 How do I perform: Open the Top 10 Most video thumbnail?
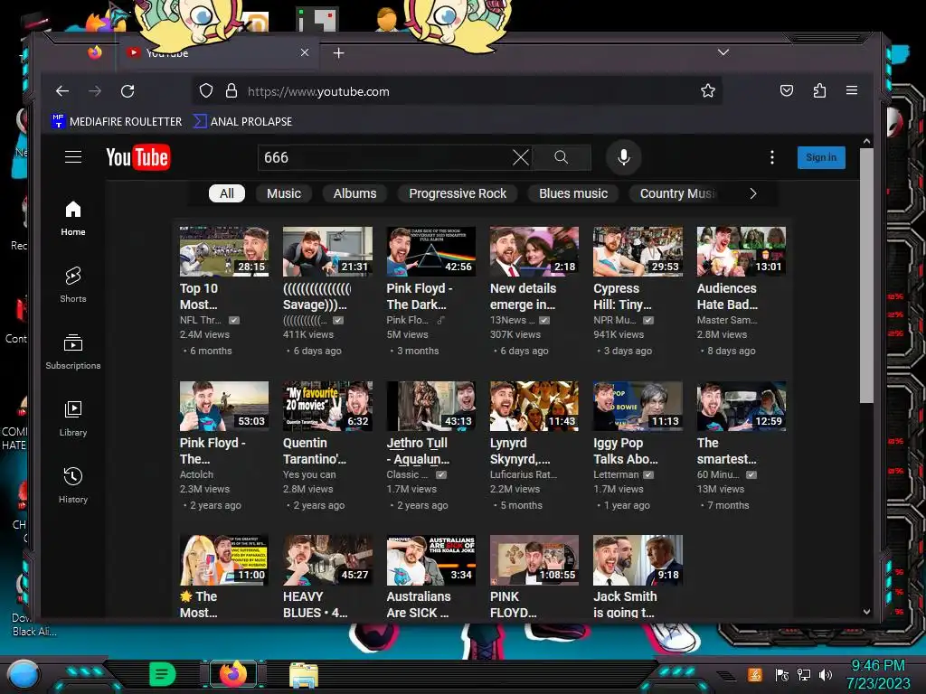[x=224, y=251]
